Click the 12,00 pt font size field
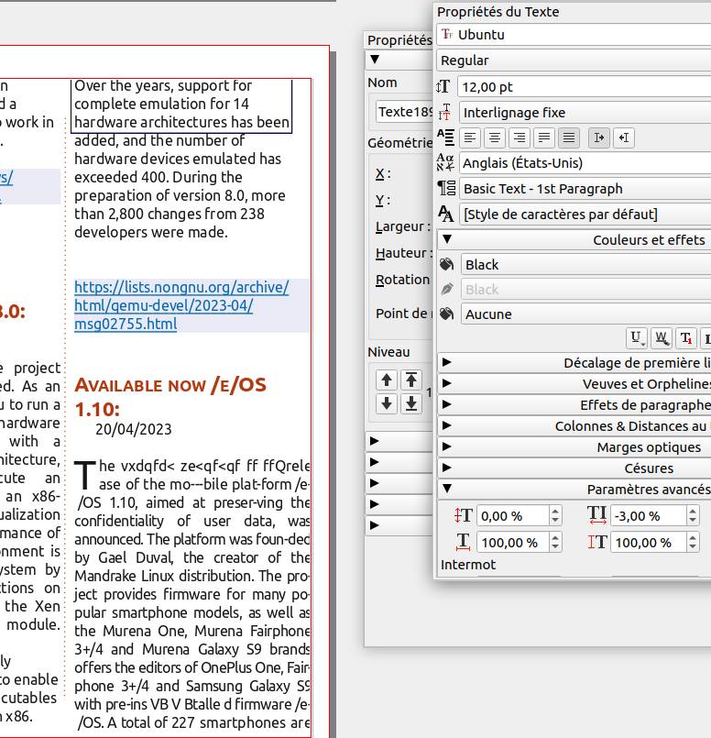This screenshot has width=711, height=738. coord(583,87)
